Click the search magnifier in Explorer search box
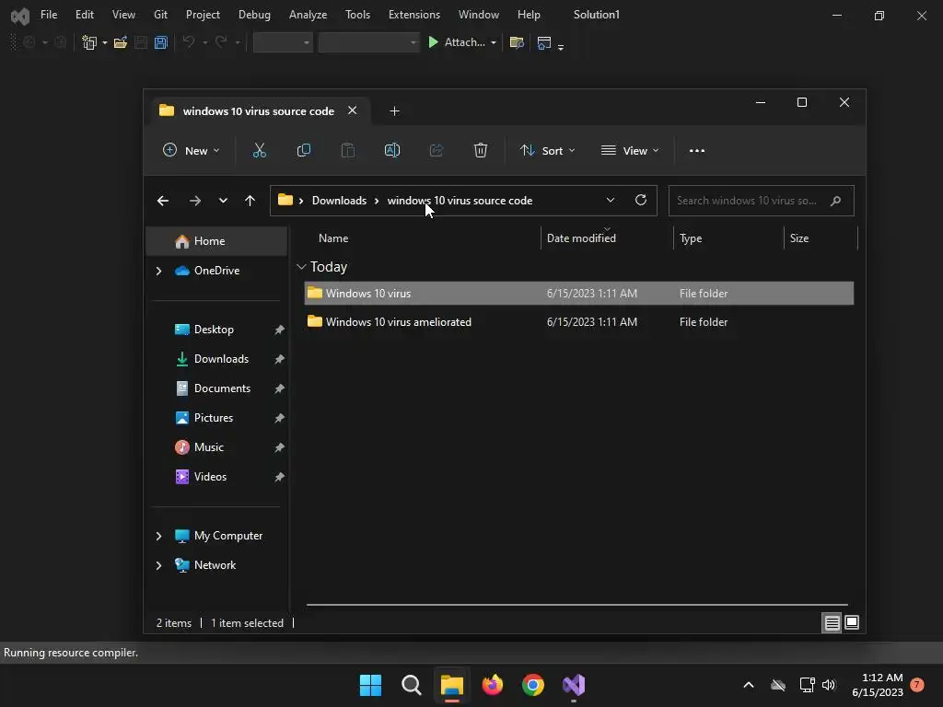 [835, 201]
